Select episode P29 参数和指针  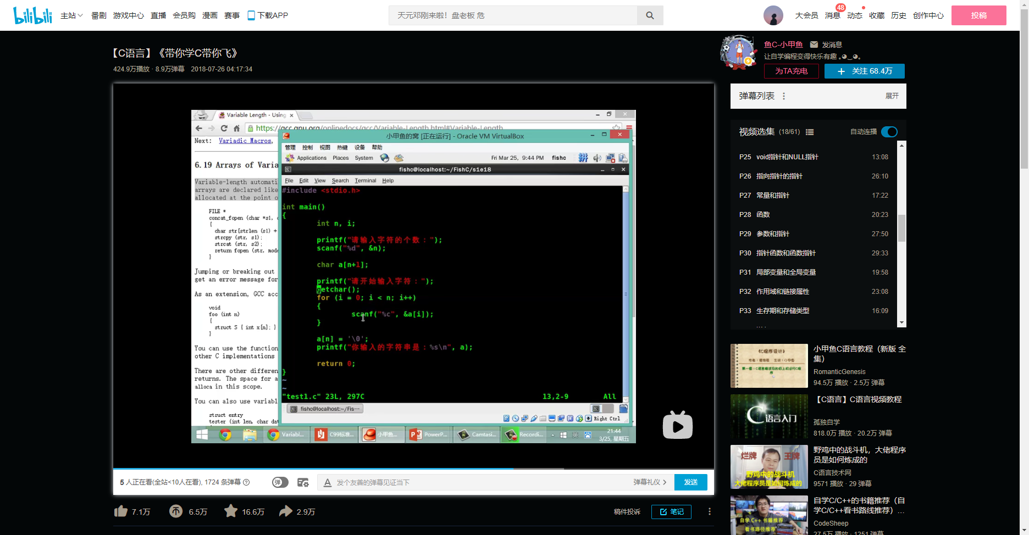(x=814, y=234)
